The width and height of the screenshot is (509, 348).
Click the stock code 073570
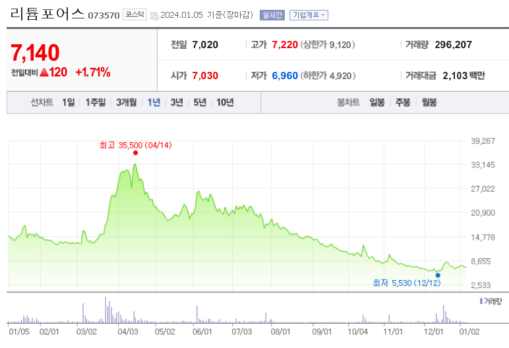[x=104, y=16]
